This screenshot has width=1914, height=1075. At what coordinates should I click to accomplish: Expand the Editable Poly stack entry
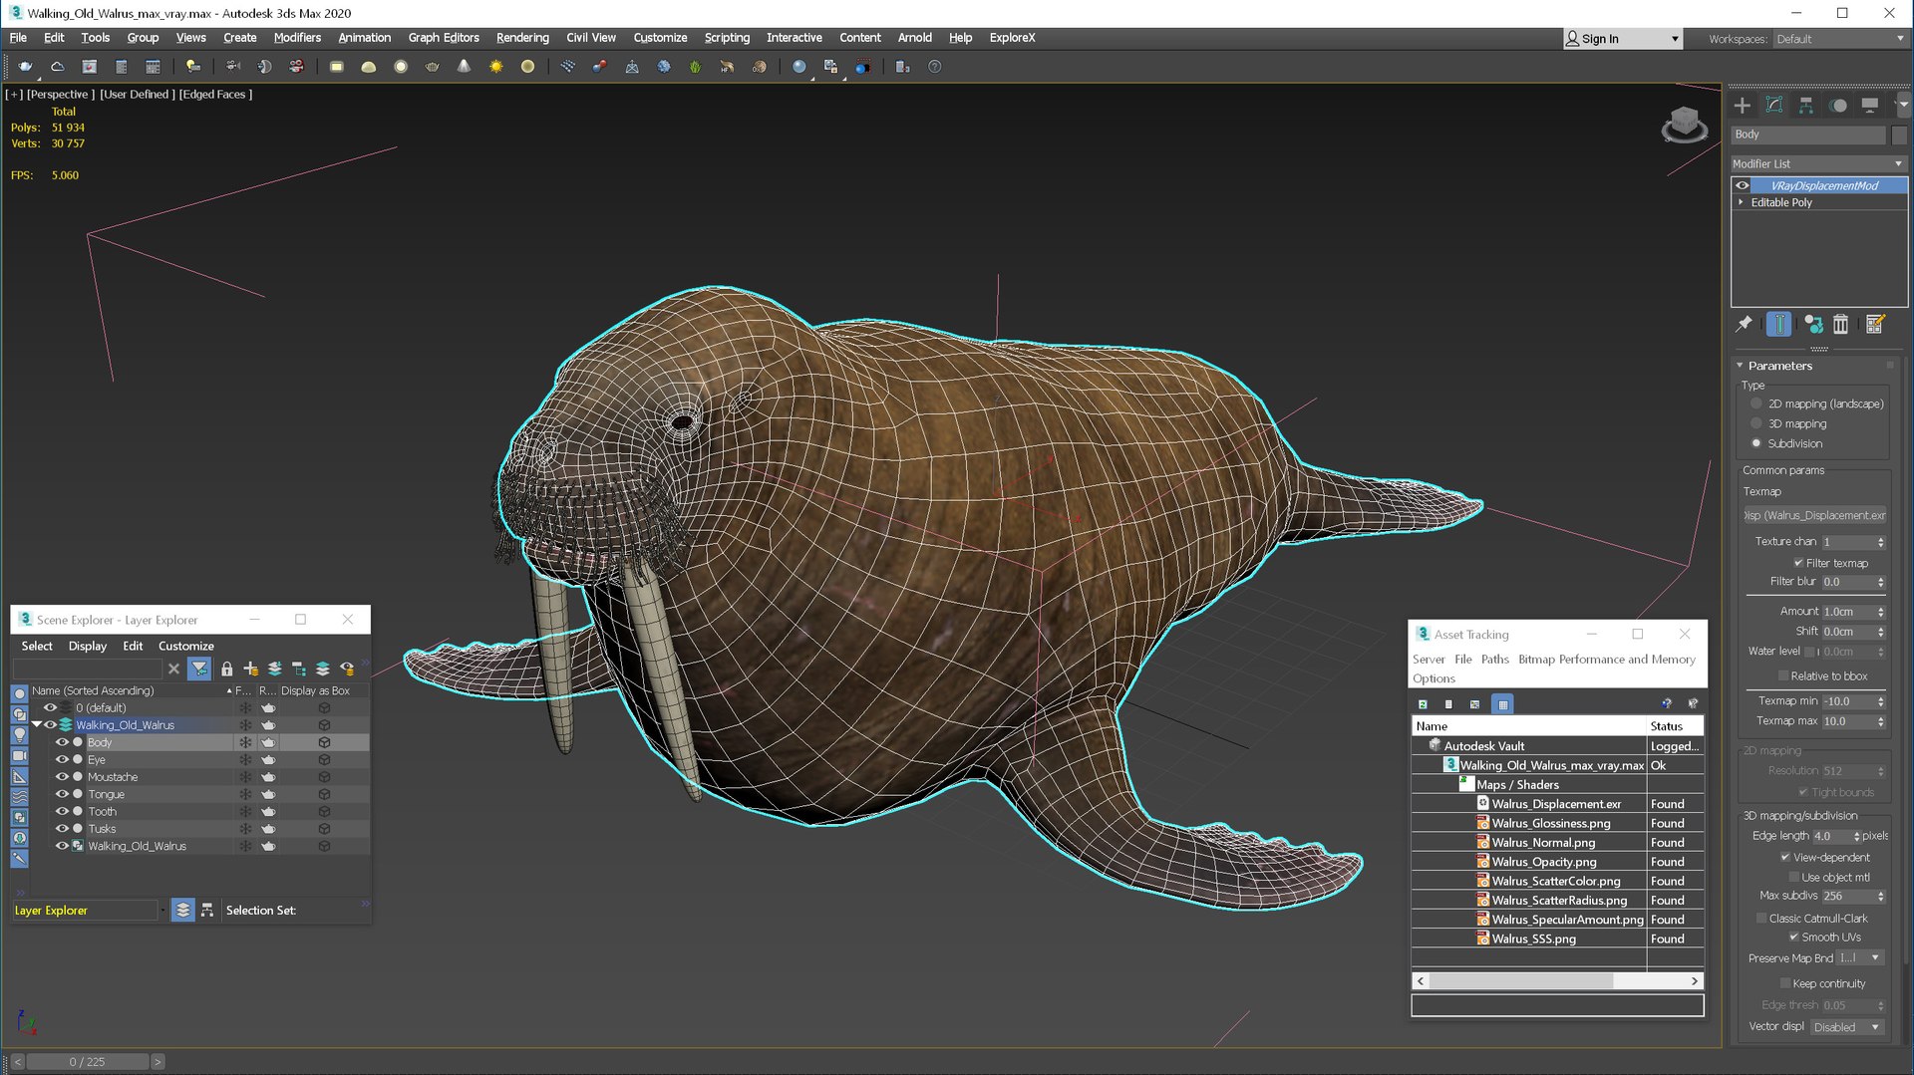(1742, 202)
